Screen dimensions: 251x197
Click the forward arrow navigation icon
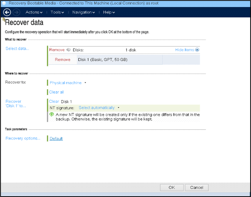click(16, 12)
